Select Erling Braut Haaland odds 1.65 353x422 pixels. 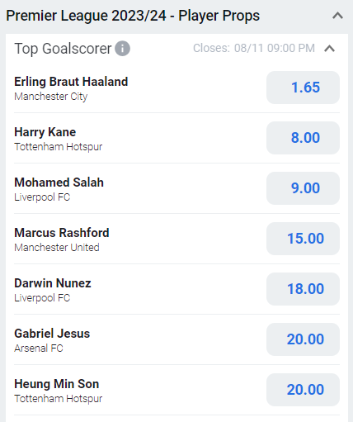tap(303, 88)
